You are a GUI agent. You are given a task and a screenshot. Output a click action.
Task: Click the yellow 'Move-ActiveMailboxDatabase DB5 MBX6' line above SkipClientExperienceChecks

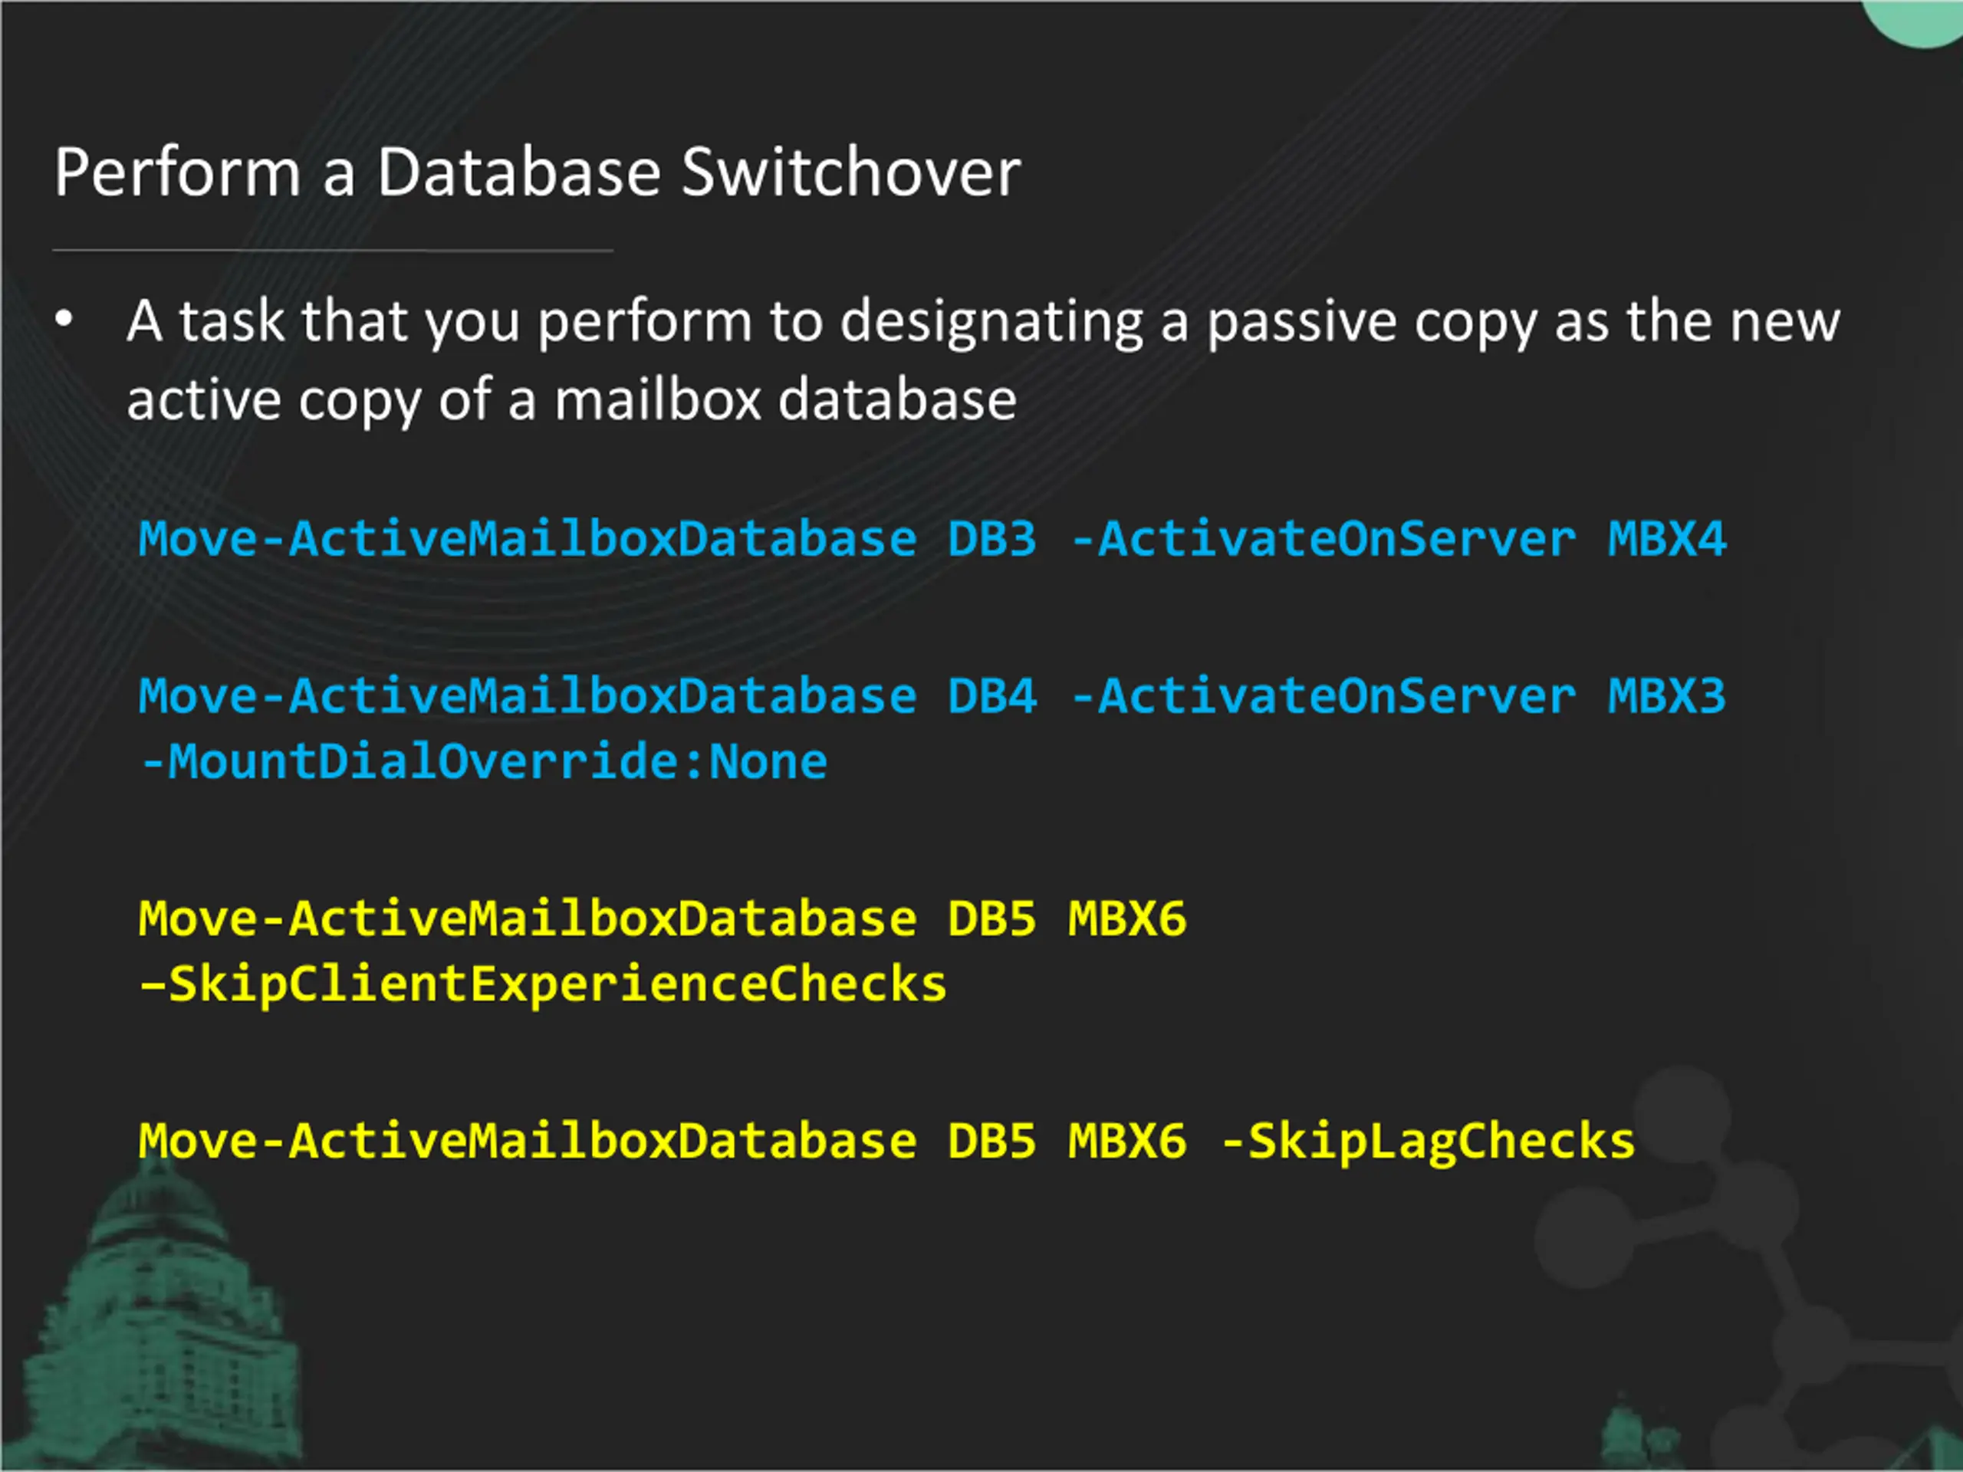(662, 918)
